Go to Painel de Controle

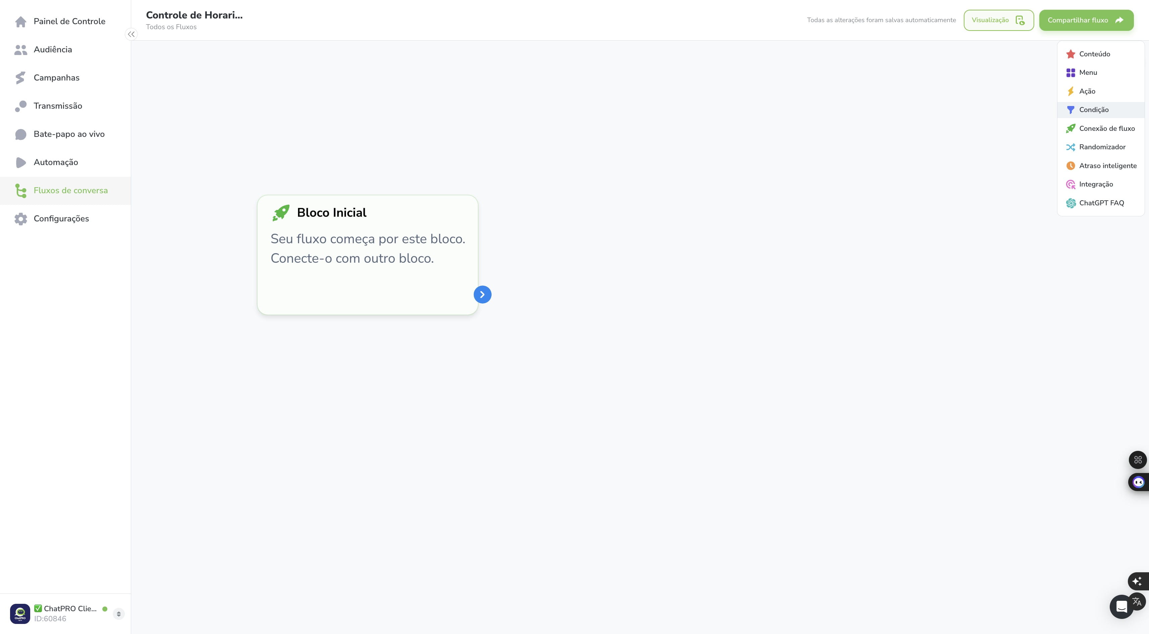[65, 21]
